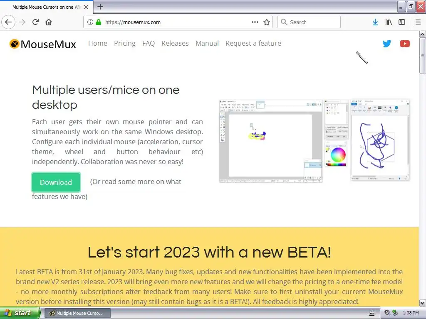Screen dimensions: 426x319
Task: Click the search magnifier icon
Action: click(284, 22)
